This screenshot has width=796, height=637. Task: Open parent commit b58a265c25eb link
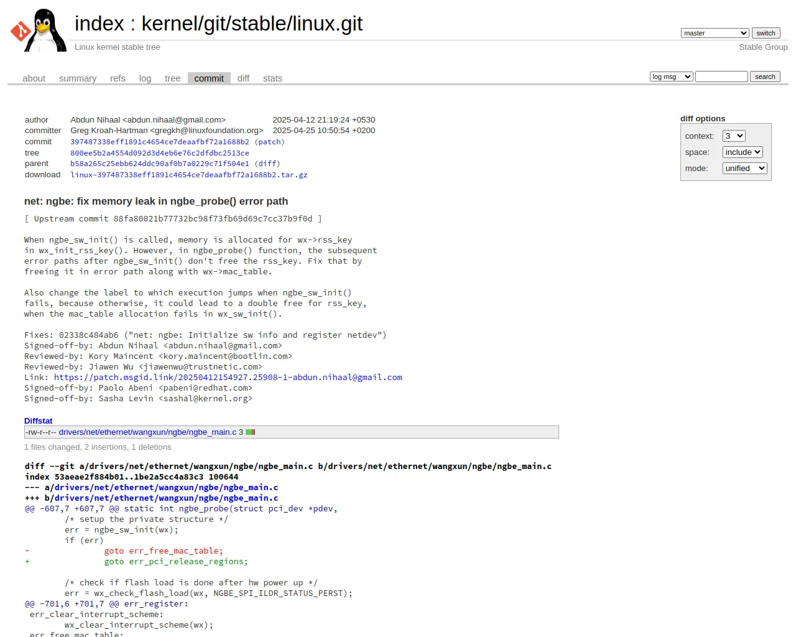click(160, 164)
